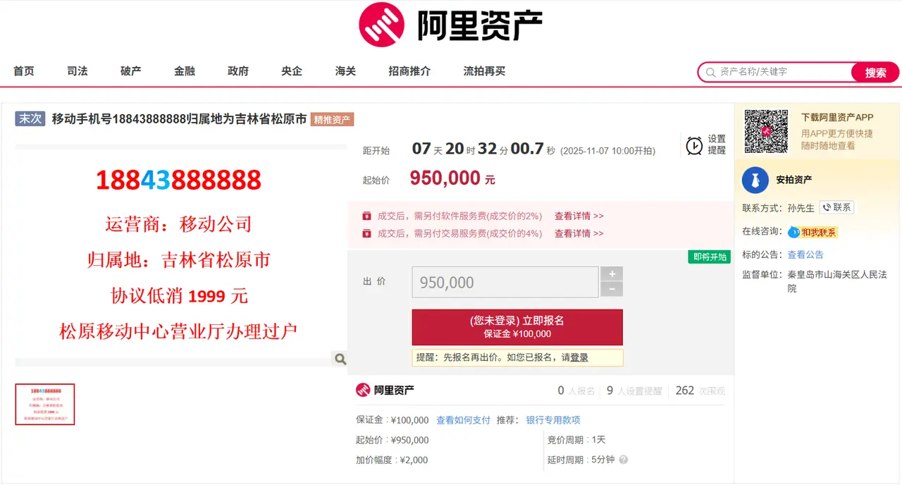The height and width of the screenshot is (485, 902).
Task: Click the zoom magnifier on the listing image
Action: point(340,359)
